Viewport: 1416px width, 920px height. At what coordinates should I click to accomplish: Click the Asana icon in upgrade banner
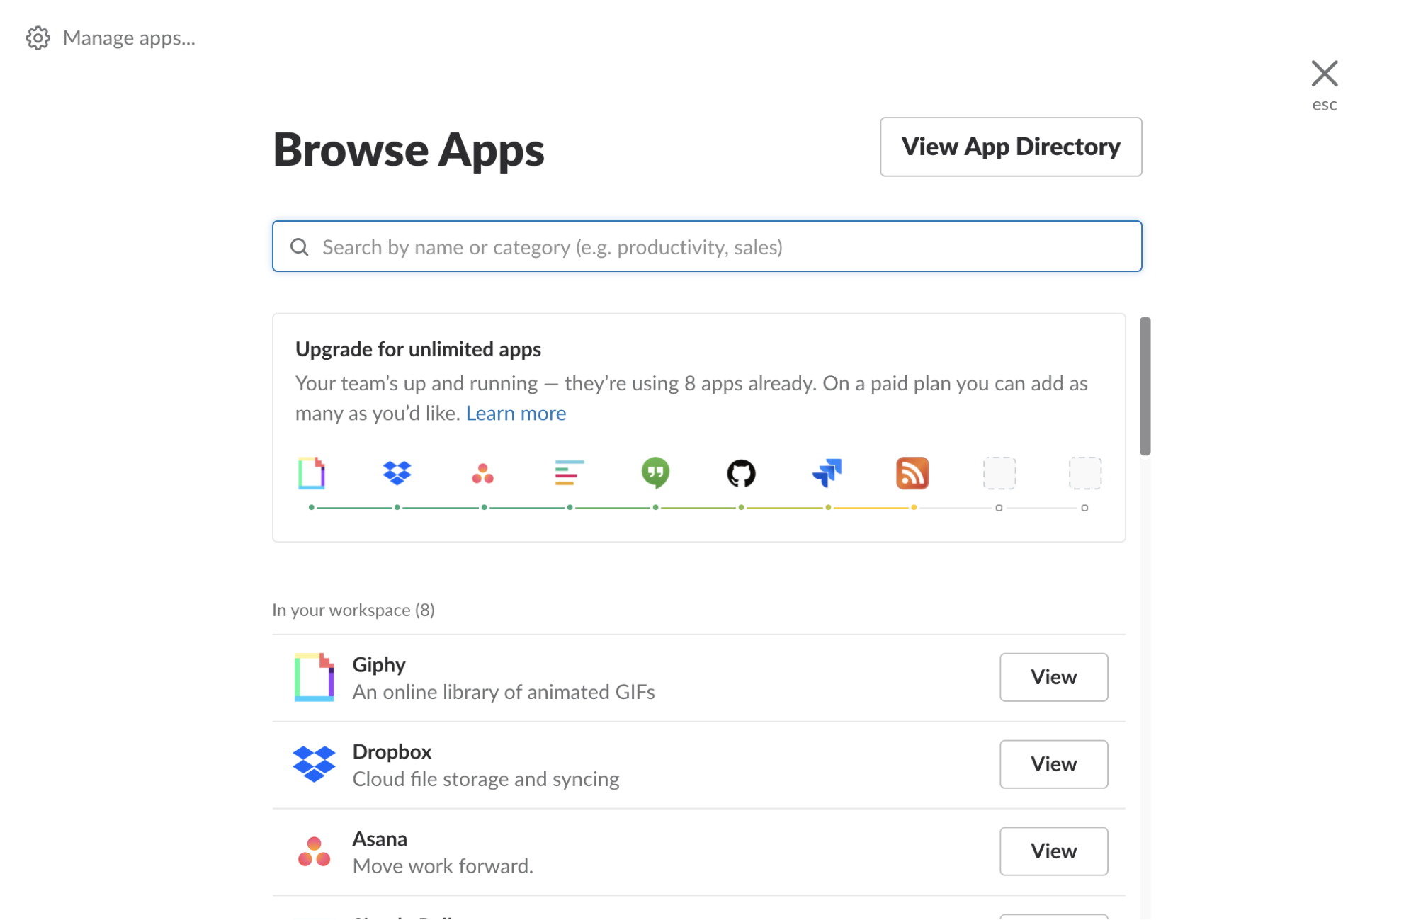pos(483,473)
